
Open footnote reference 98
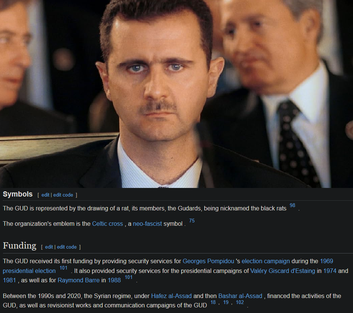point(292,205)
